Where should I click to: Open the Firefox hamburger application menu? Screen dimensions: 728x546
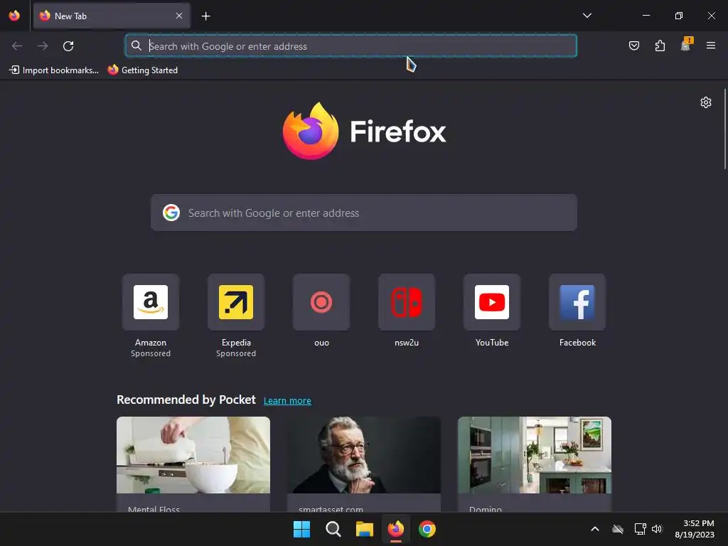coord(711,45)
